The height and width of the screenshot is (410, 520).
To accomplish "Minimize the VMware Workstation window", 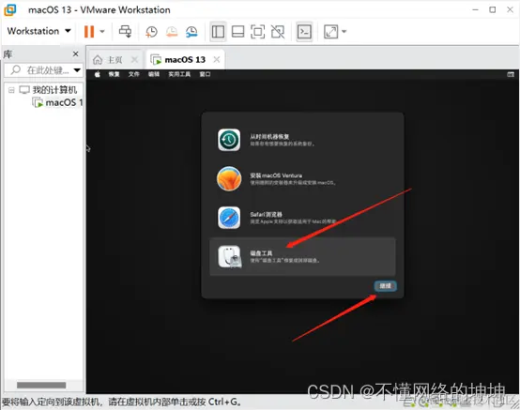I will pyautogui.click(x=475, y=9).
